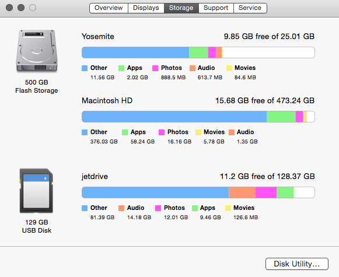Screen dimensions: 339x277
Task: Go to the Support tab
Action: [x=216, y=8]
